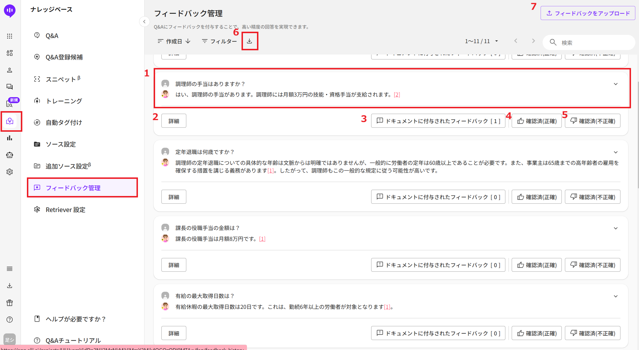This screenshot has width=639, height=350.
Task: Open the settings gear in left rail
Action: pos(10,172)
